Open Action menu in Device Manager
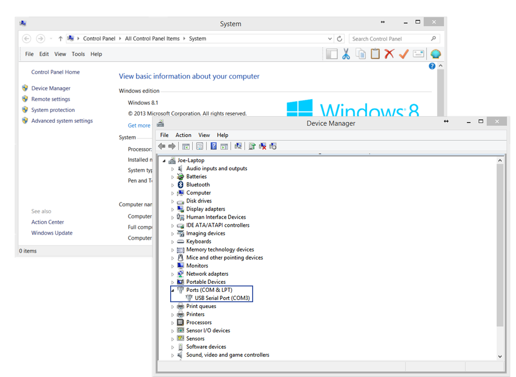 click(x=183, y=135)
